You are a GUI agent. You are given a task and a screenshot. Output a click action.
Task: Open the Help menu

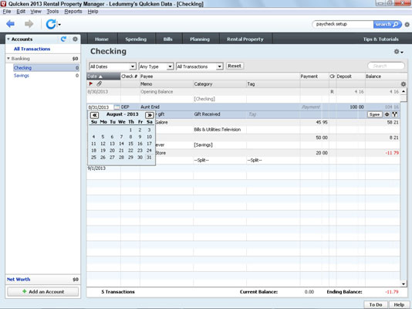93,12
